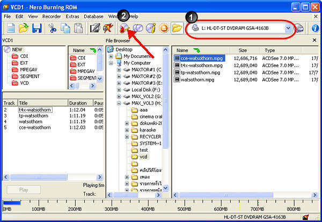The width and height of the screenshot is (322, 222).
Task: Open the Edit menu
Action: [x=19, y=17]
